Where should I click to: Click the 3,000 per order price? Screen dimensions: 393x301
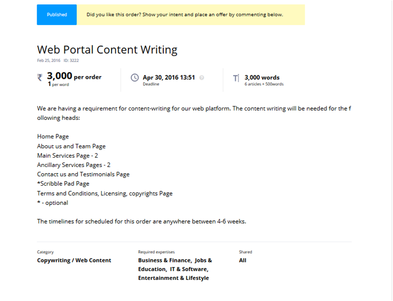[74, 76]
